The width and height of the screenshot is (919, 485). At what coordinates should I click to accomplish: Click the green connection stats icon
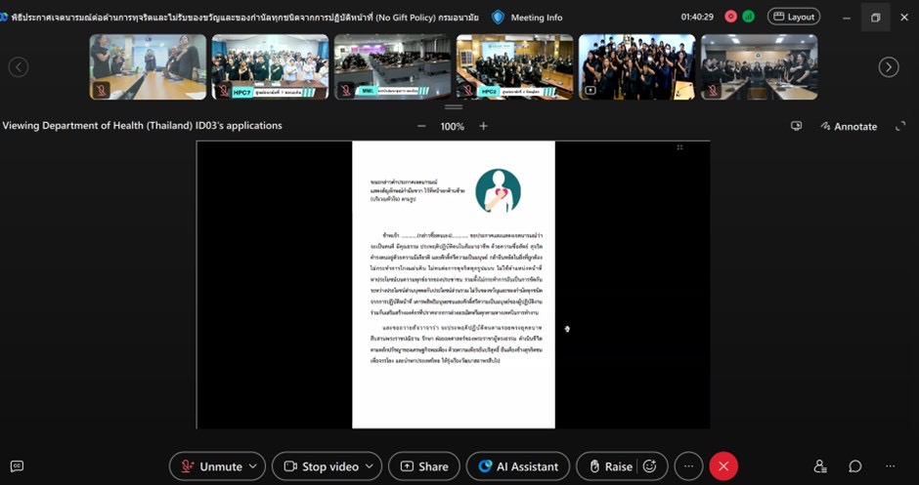[x=749, y=17]
